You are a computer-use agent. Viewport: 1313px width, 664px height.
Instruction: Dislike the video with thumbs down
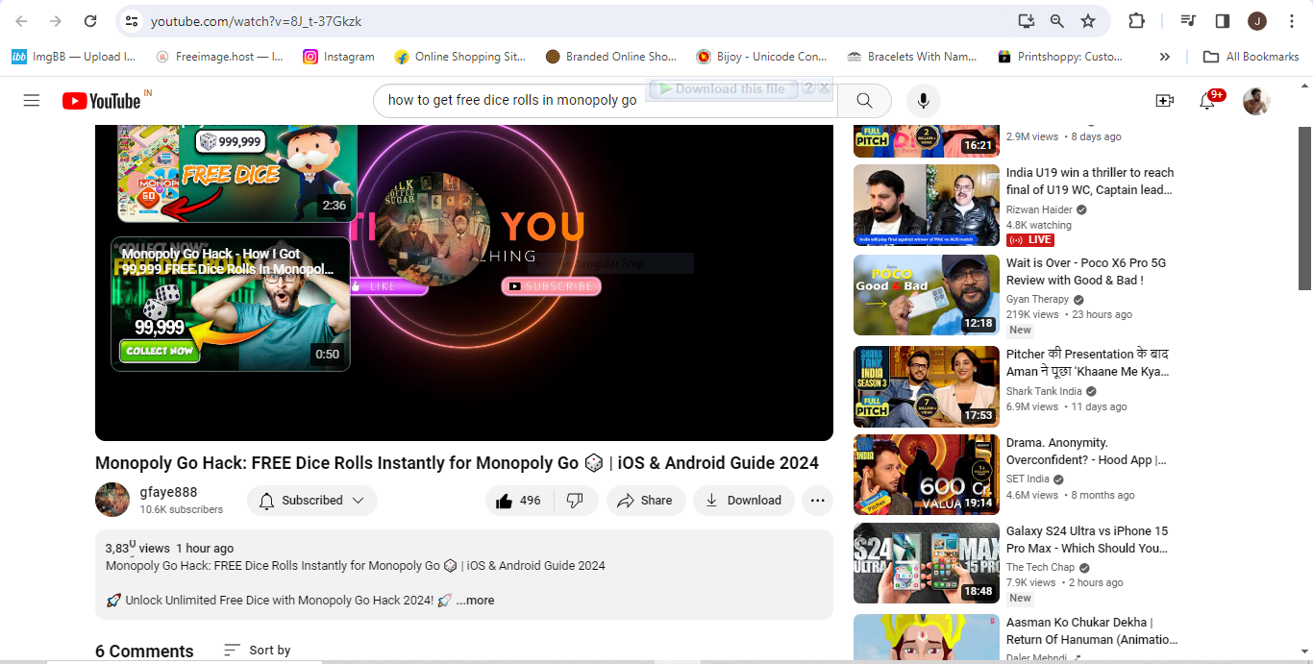[x=575, y=501]
